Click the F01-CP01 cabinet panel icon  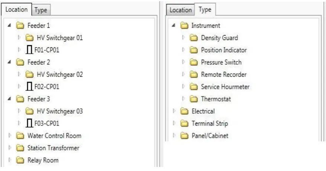pos(29,50)
